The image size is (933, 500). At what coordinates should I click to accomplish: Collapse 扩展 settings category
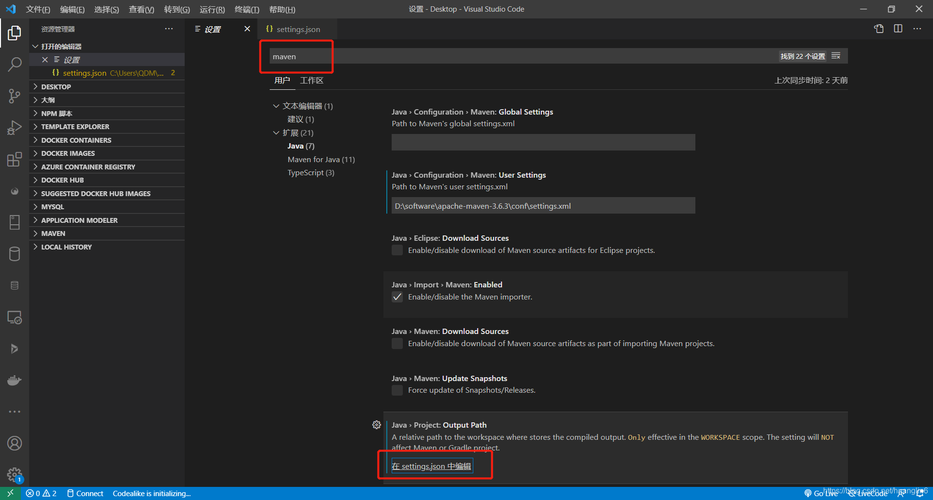pyautogui.click(x=276, y=133)
